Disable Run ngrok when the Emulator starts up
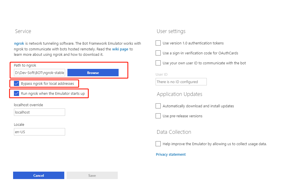This screenshot has height=187, width=285. [16, 93]
